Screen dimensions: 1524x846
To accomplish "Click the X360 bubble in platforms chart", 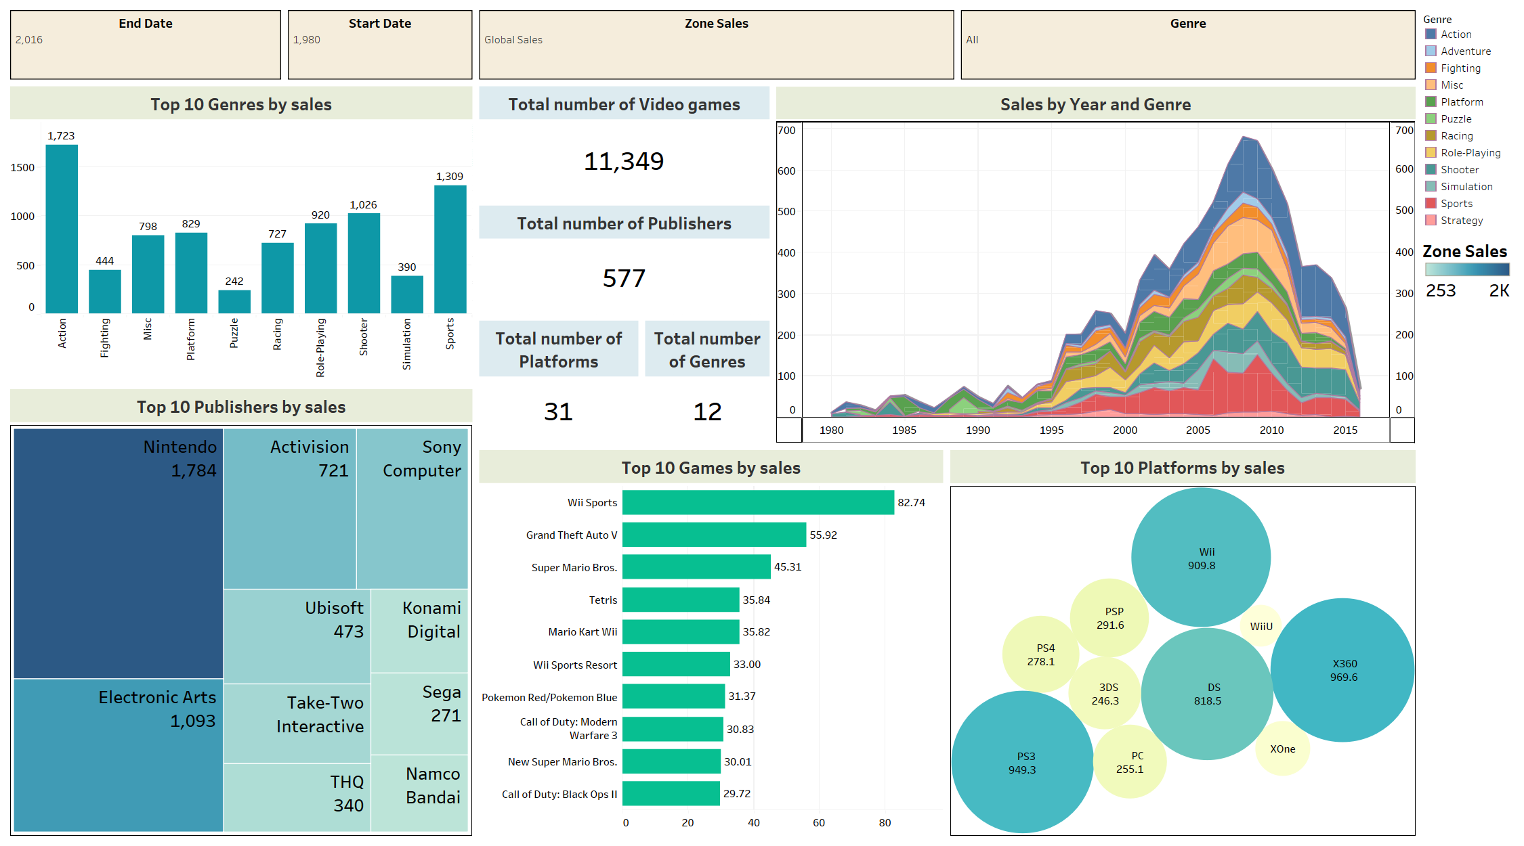I will 1342,670.
